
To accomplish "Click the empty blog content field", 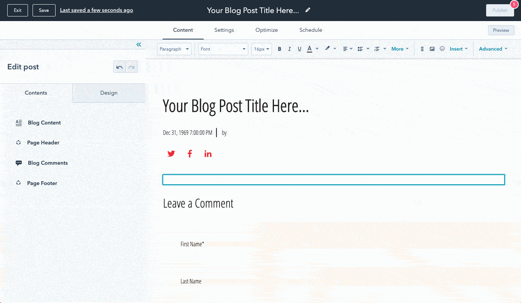I will (x=333, y=180).
